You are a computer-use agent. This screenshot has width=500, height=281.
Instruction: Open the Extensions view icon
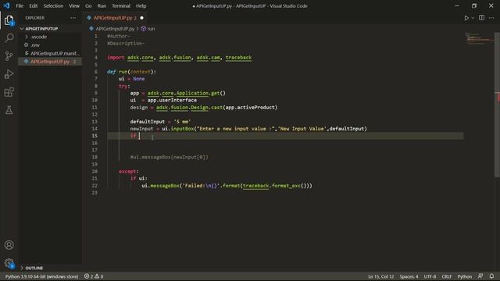click(9, 92)
